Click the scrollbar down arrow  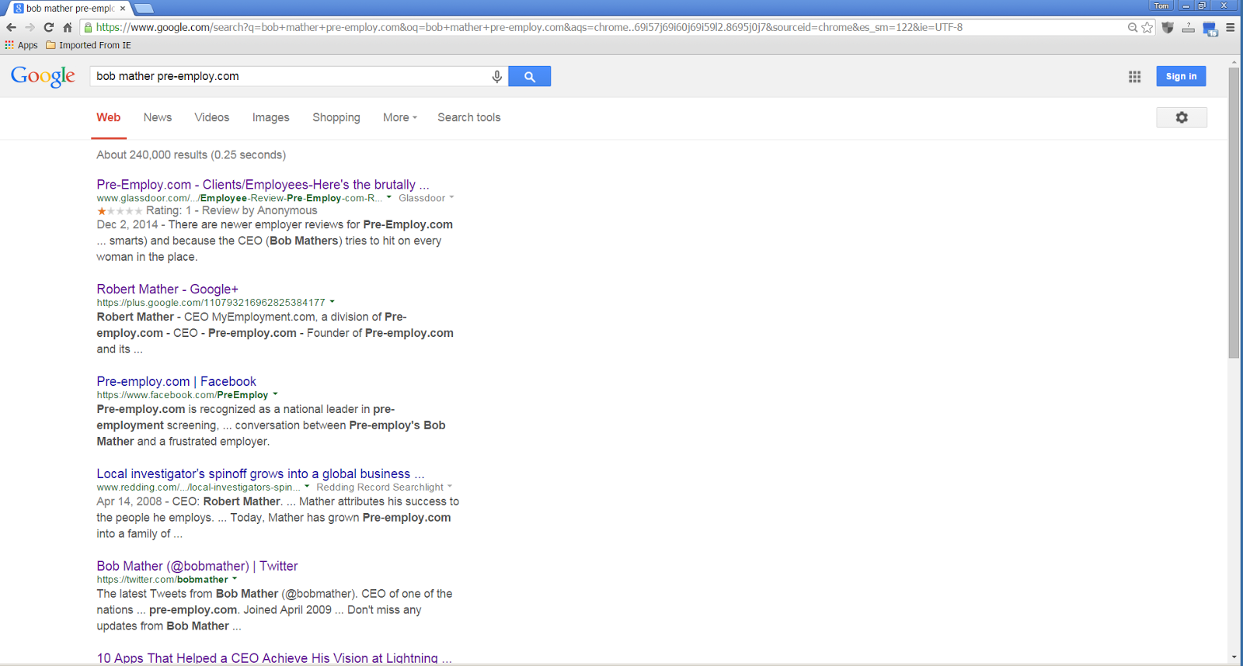(1234, 657)
